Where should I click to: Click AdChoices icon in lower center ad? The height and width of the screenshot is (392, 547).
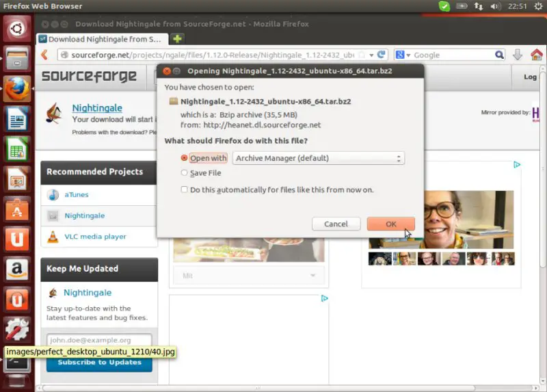click(324, 298)
